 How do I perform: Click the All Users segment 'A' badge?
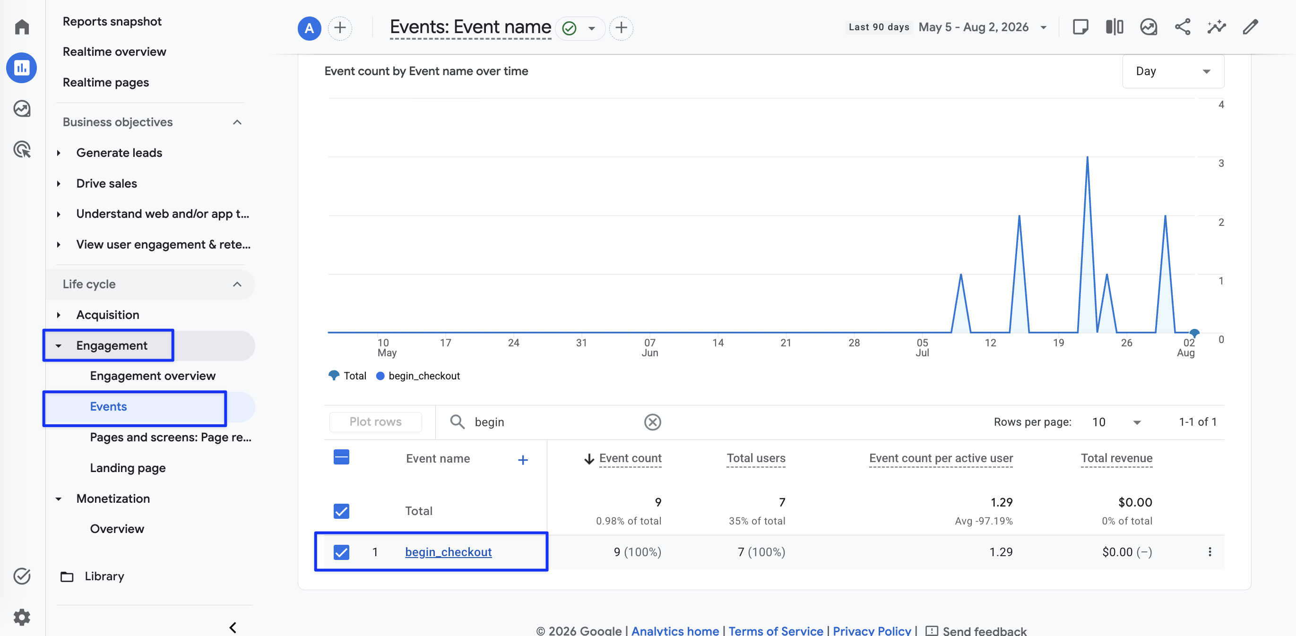click(310, 28)
